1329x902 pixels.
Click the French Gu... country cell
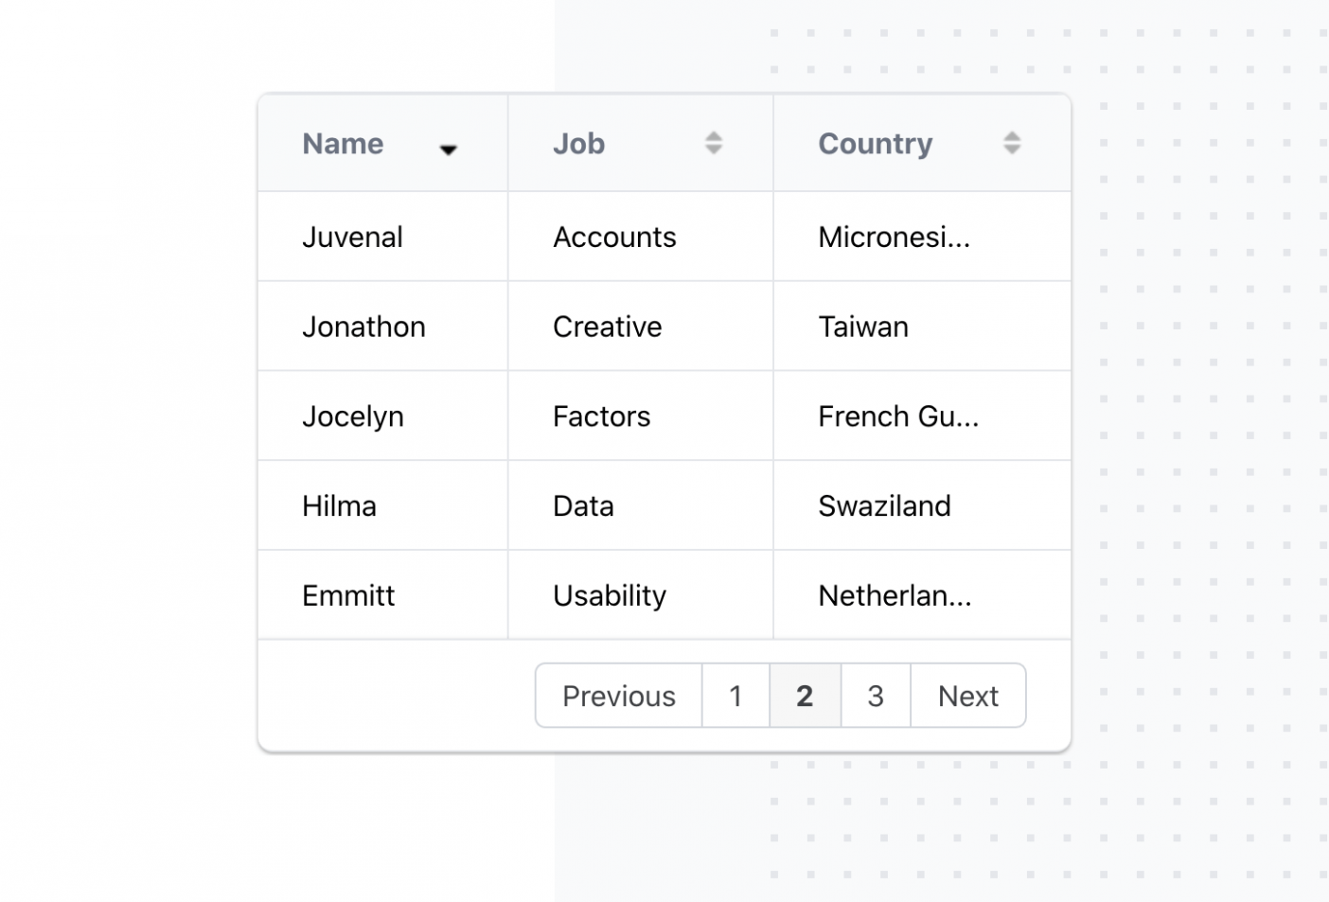898,416
